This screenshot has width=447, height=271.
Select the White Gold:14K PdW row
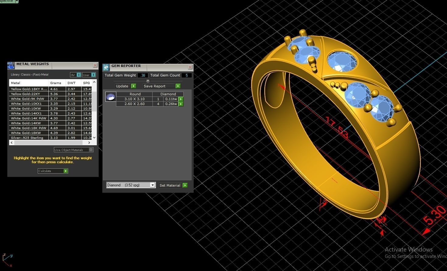[x=51, y=118]
